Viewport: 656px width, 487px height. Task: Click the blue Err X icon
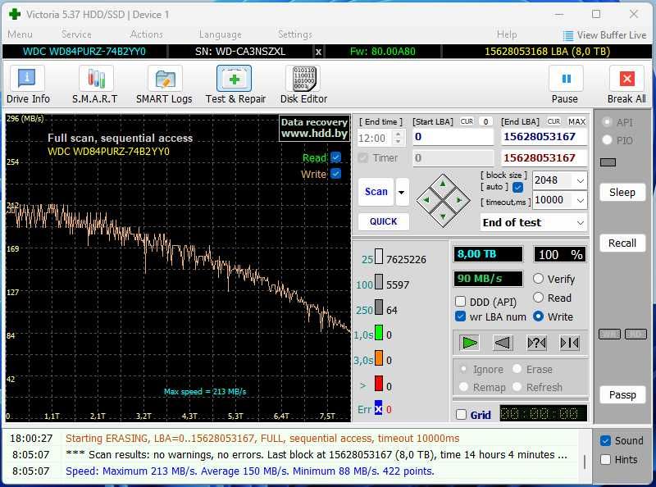tap(378, 408)
